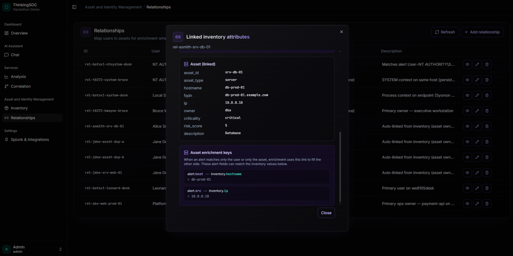Click the link icon in dialog header
513x256 pixels.
click(178, 37)
